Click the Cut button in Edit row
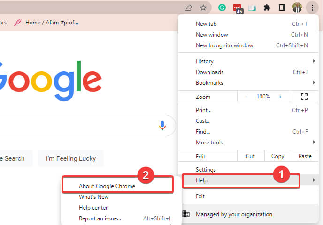 pos(251,156)
